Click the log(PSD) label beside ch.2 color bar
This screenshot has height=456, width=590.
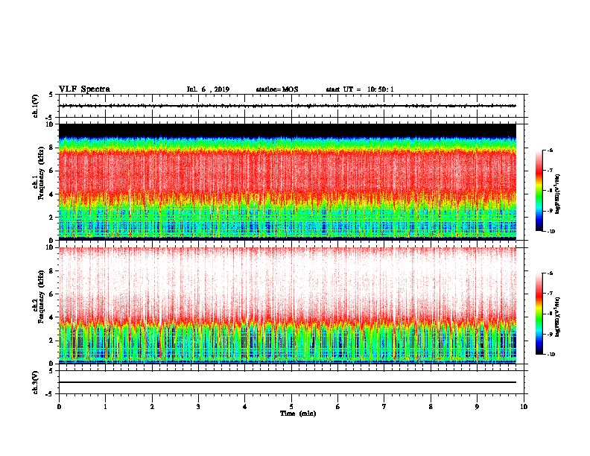click(x=558, y=317)
